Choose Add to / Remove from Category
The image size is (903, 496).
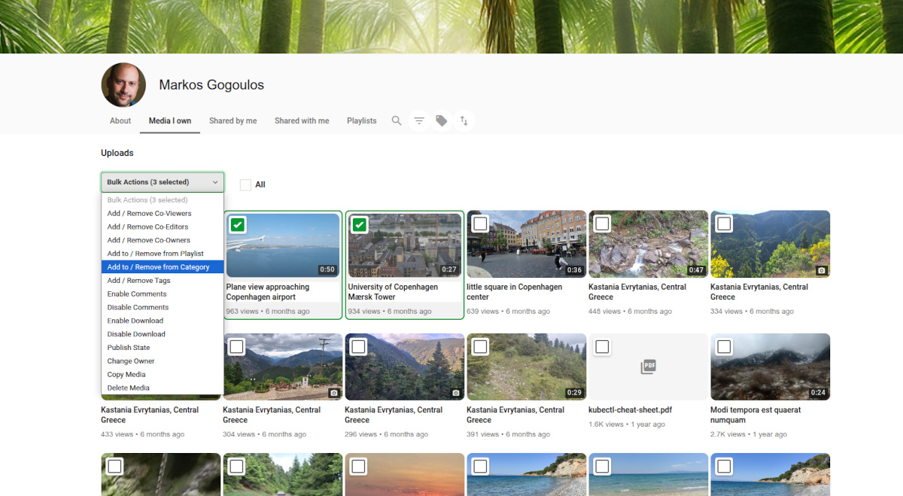158,267
